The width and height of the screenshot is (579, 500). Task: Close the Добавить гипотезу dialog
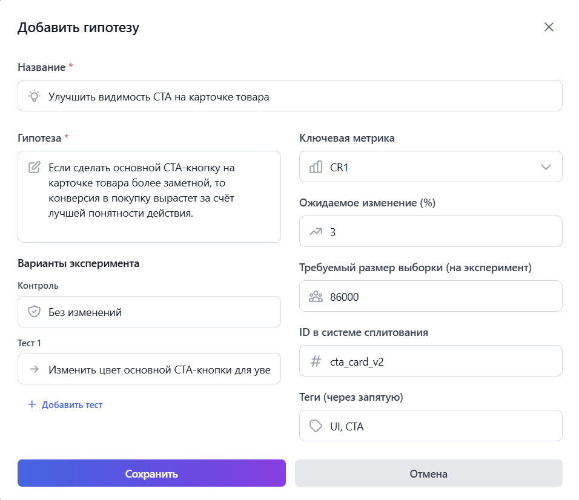[549, 27]
